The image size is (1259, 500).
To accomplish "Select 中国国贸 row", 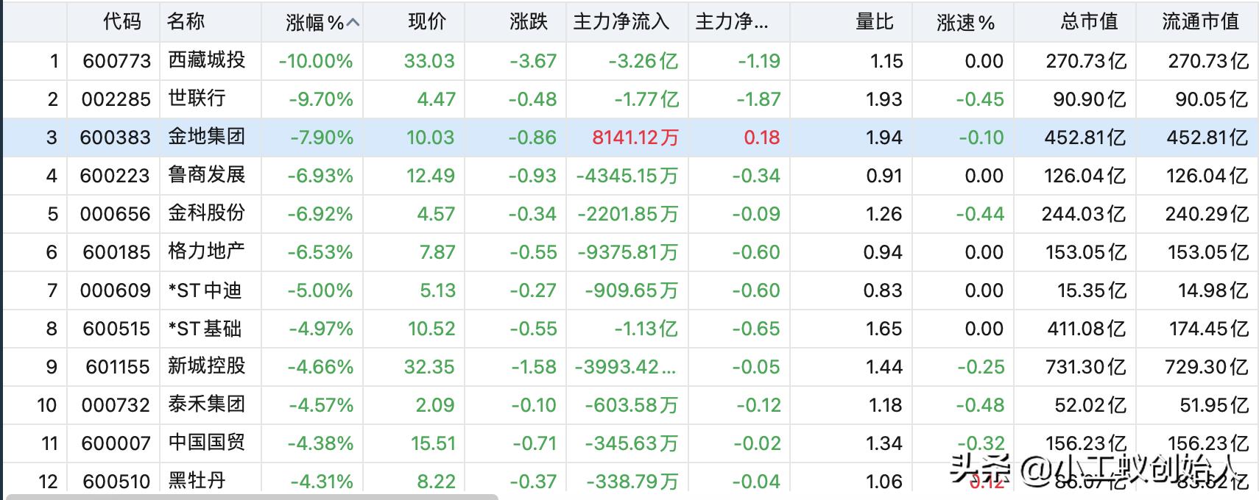I will click(x=207, y=443).
